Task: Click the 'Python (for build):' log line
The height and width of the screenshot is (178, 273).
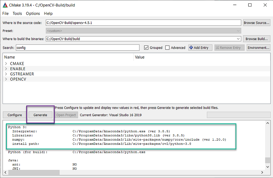Action: pyautogui.click(x=77, y=152)
